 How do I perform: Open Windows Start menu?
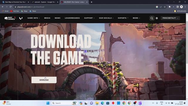pyautogui.click(x=48, y=103)
